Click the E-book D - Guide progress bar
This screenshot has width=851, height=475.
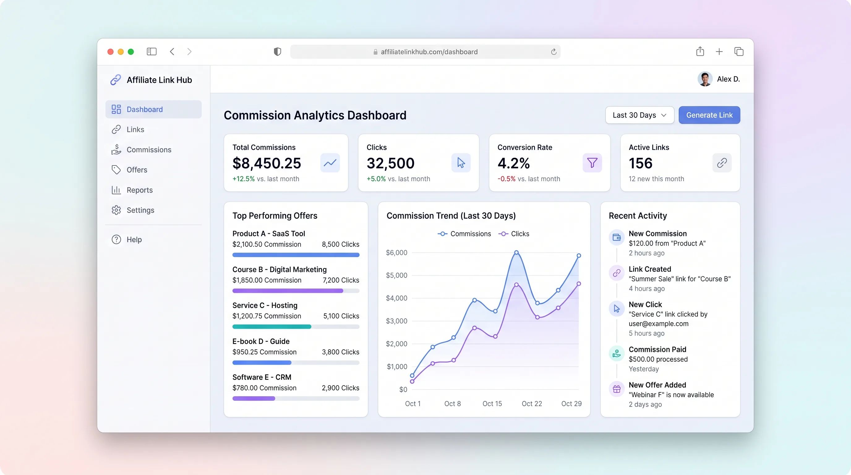click(296, 363)
